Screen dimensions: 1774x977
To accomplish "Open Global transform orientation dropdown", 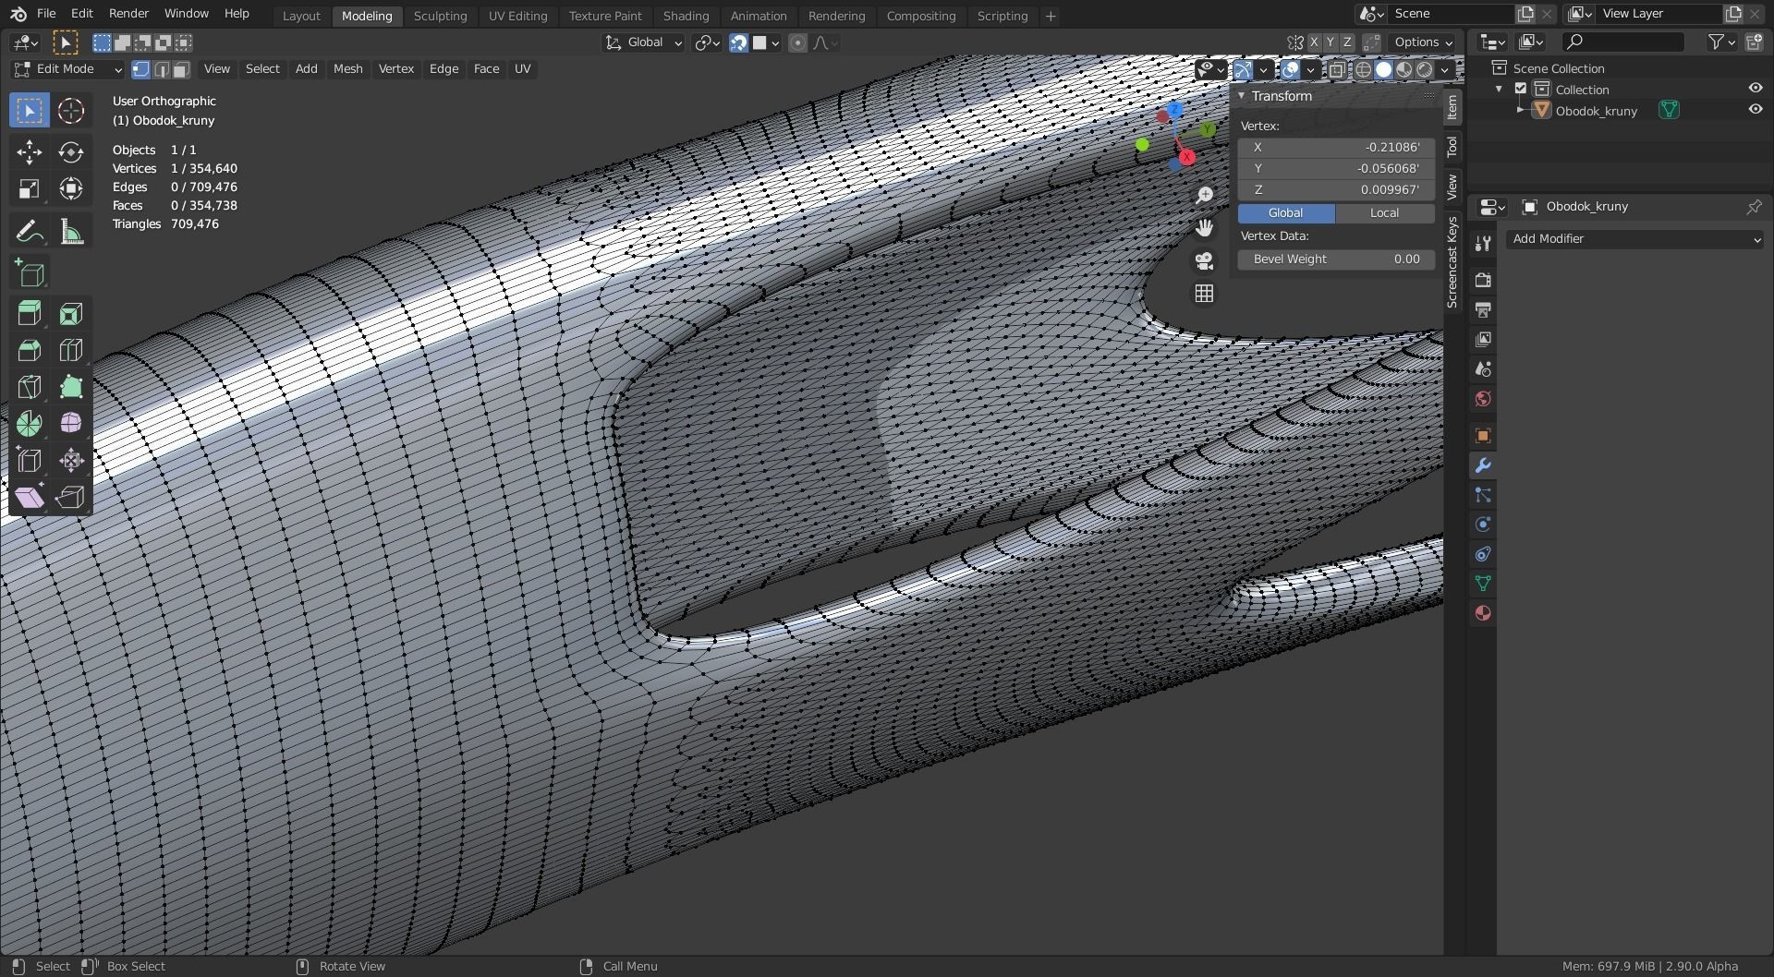I will pos(643,42).
